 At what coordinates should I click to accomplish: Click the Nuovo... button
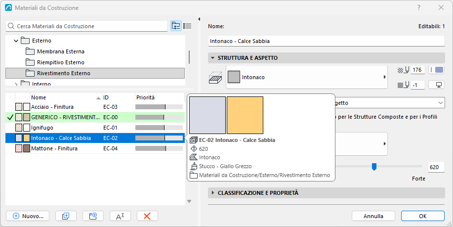(x=28, y=216)
